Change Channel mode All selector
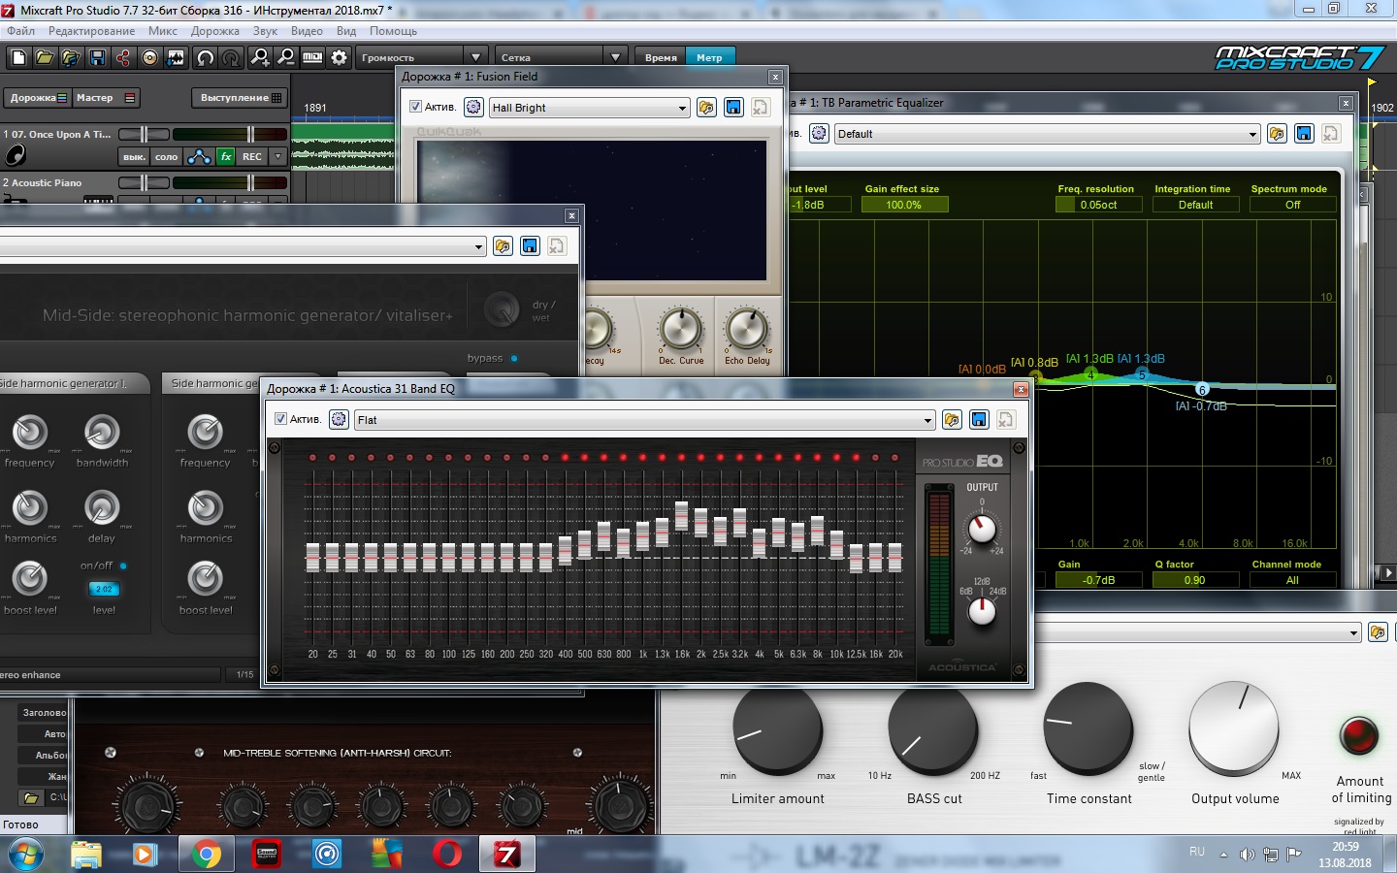 click(1292, 580)
